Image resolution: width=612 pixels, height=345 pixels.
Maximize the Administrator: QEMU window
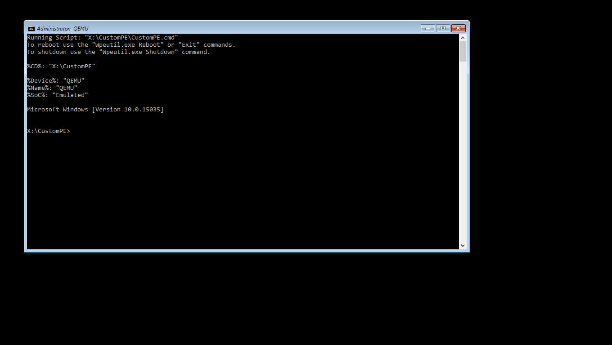(443, 28)
